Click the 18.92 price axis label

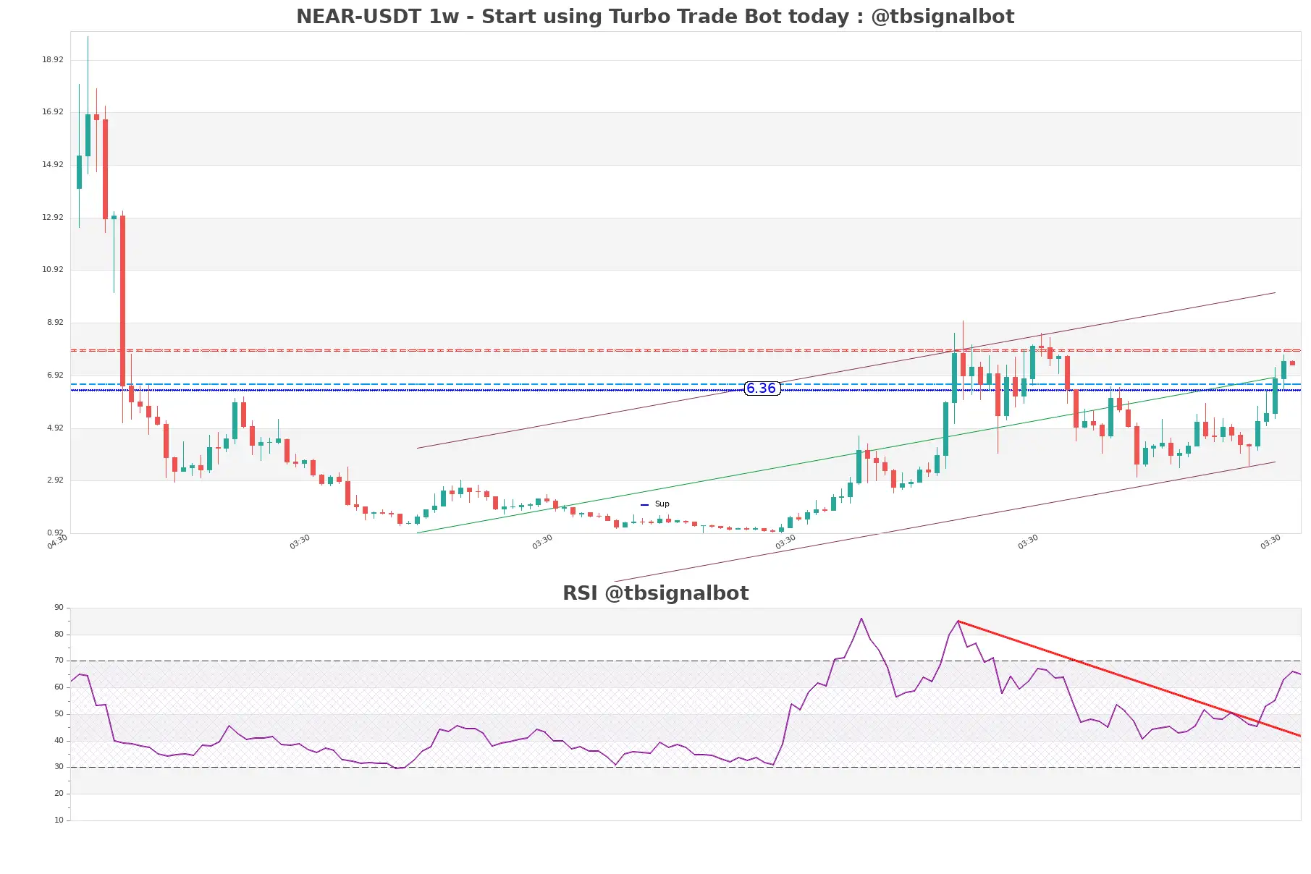(53, 60)
